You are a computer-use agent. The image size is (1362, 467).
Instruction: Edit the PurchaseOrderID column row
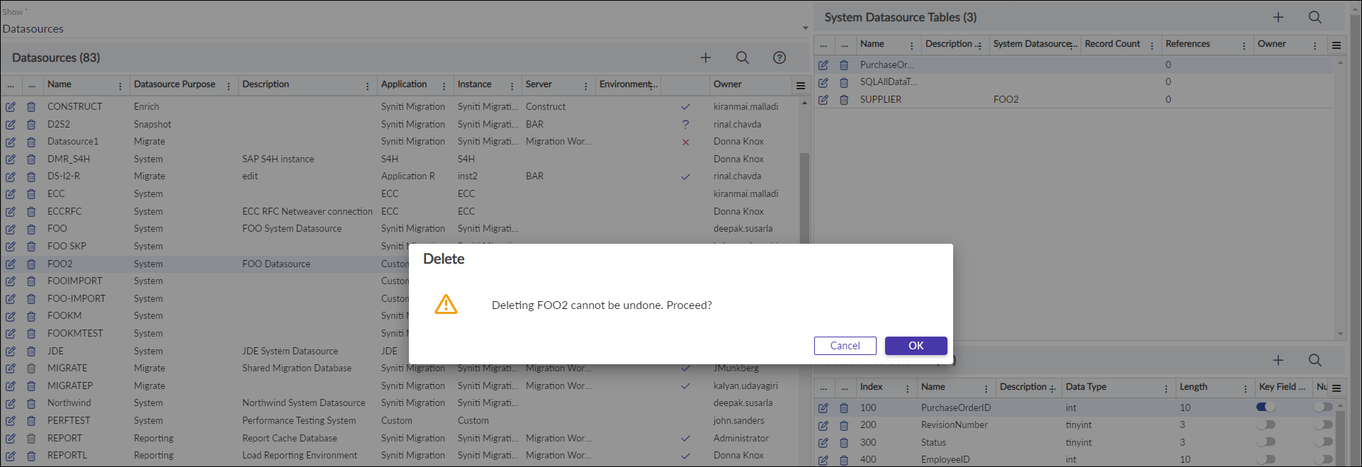tap(823, 408)
